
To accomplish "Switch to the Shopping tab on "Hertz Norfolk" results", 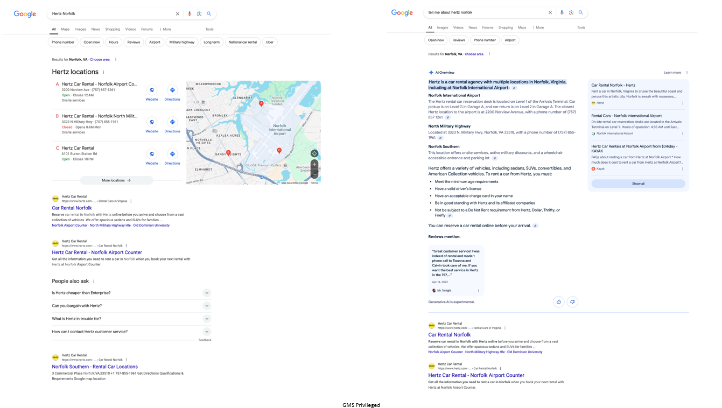I will 113,30.
